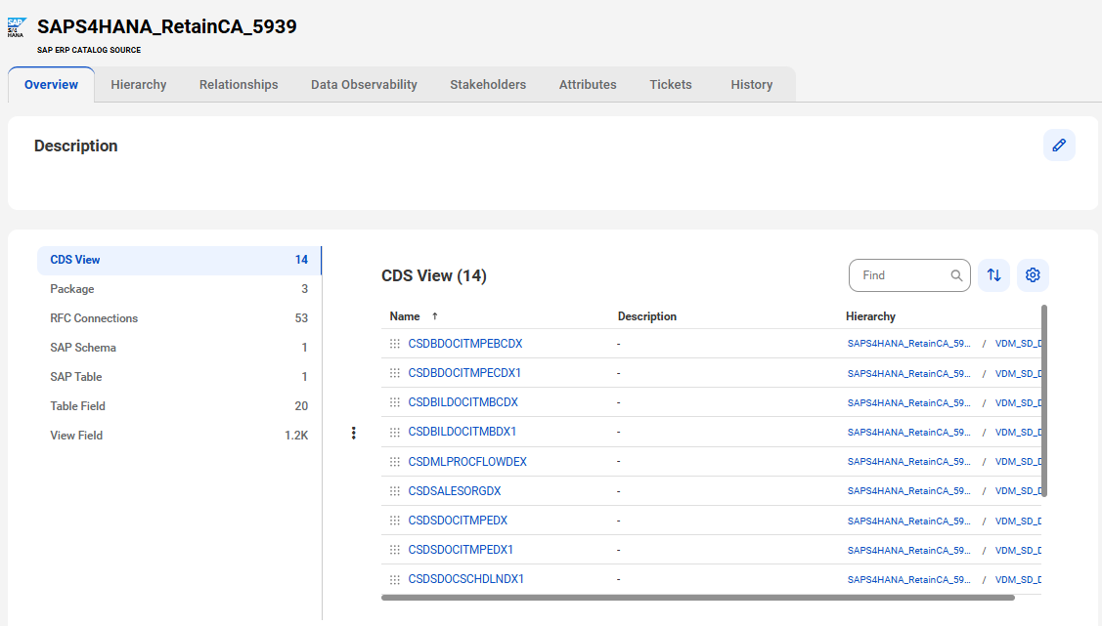This screenshot has width=1102, height=626.
Task: Open the CSDBDOCITMPECDX1 link
Action: coord(464,373)
